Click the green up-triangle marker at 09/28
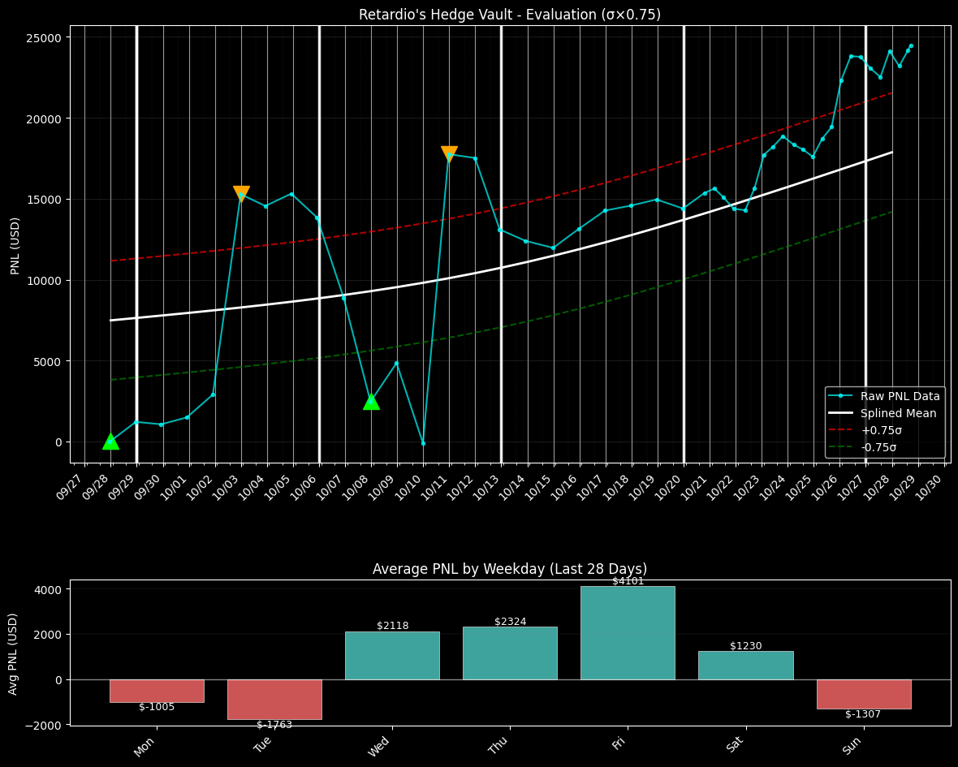 pyautogui.click(x=111, y=442)
